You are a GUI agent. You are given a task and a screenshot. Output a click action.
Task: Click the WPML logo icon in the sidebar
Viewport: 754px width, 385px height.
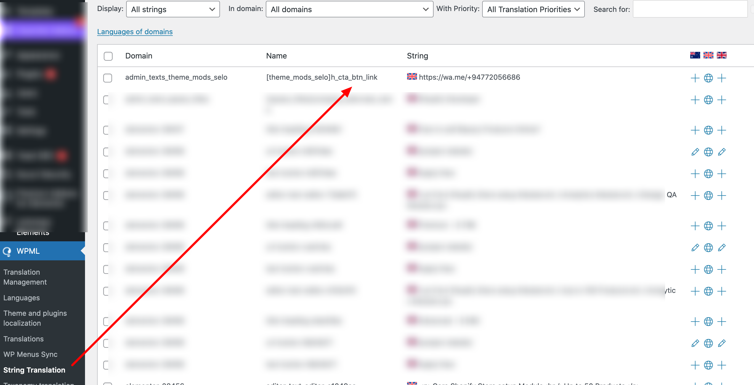tap(7, 251)
